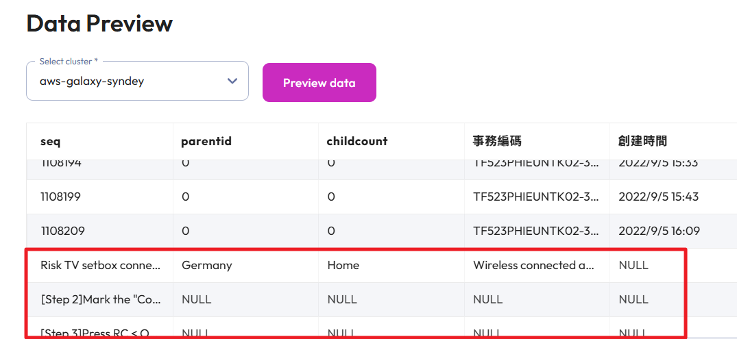
Task: Click the 創建時間 column header
Action: (x=642, y=141)
